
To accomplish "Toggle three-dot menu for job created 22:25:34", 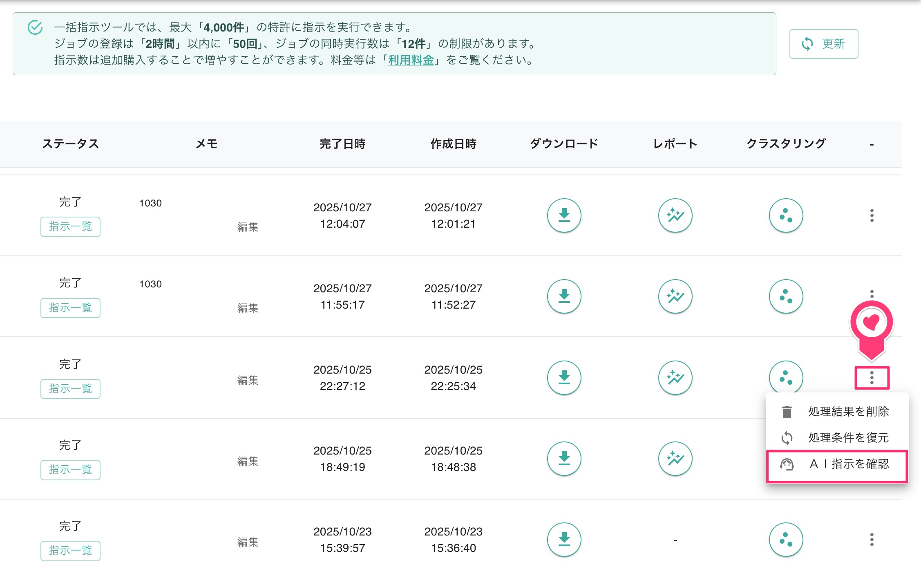I will (872, 377).
